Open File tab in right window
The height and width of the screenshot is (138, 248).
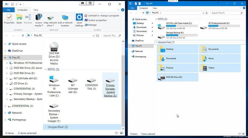coord(133,8)
